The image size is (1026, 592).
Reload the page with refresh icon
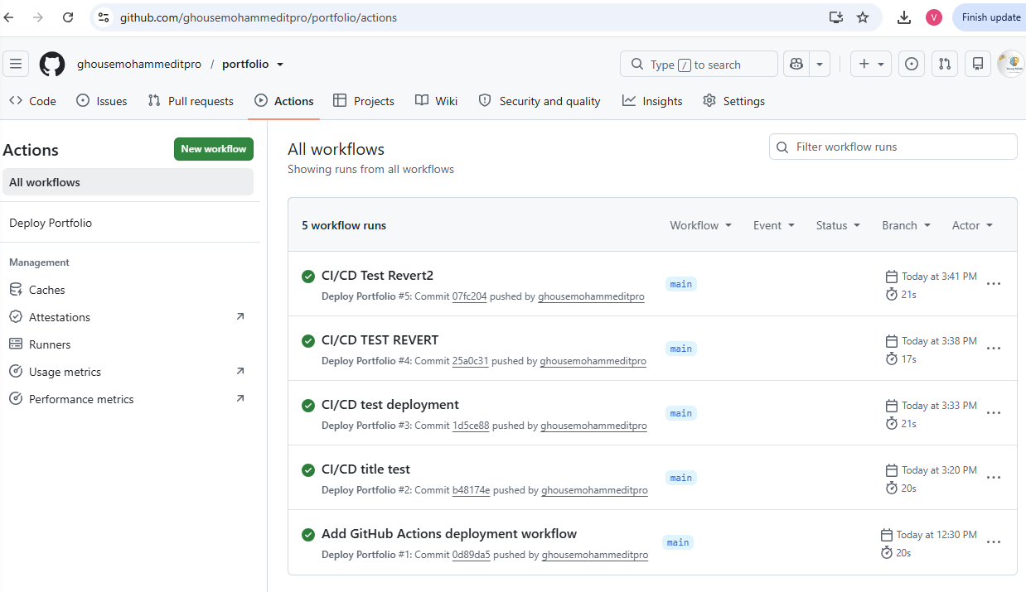coord(68,17)
